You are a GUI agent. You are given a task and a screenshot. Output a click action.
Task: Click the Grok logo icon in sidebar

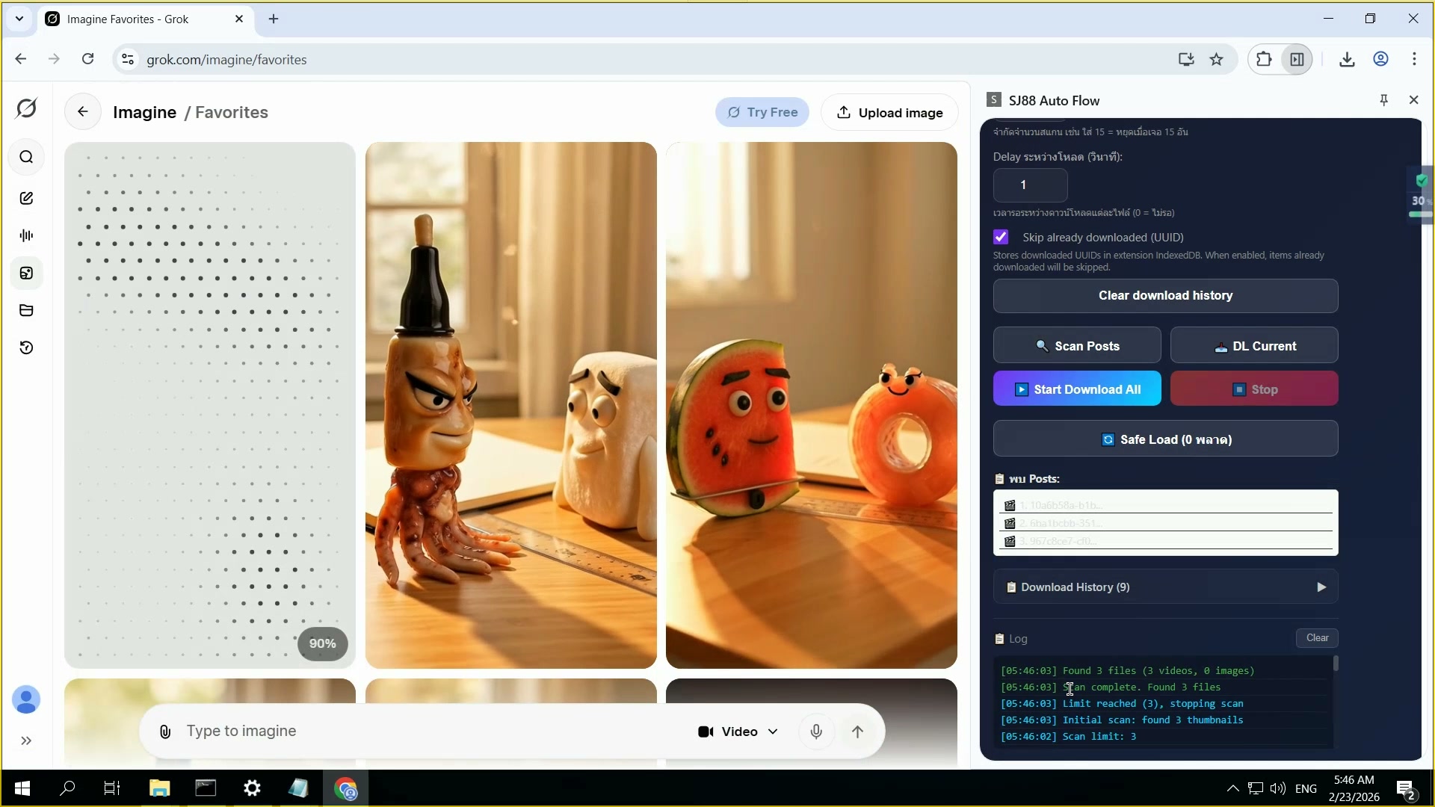pos(26,108)
